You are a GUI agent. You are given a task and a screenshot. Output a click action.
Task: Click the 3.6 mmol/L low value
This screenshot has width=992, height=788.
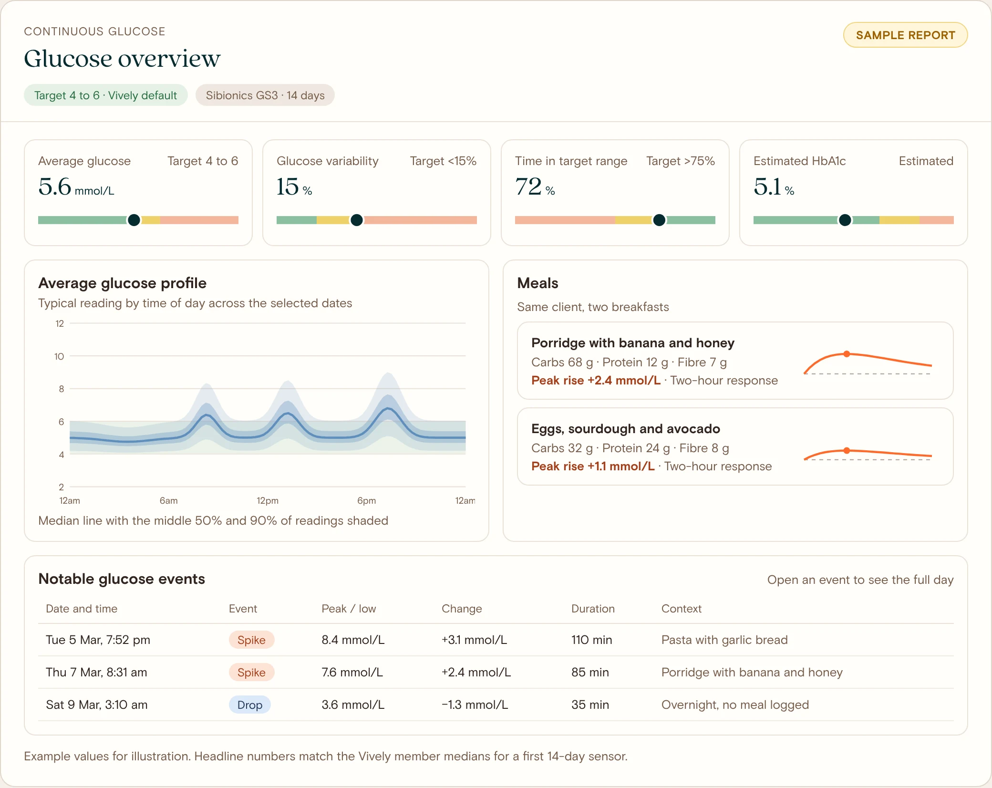click(x=353, y=705)
